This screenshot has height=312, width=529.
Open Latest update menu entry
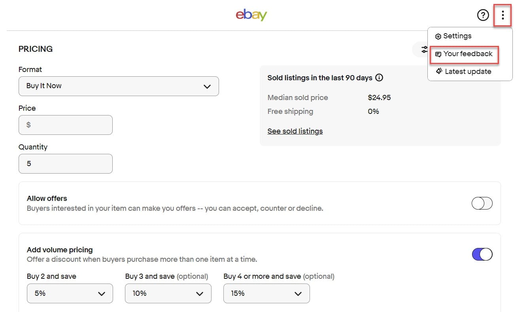(x=468, y=72)
